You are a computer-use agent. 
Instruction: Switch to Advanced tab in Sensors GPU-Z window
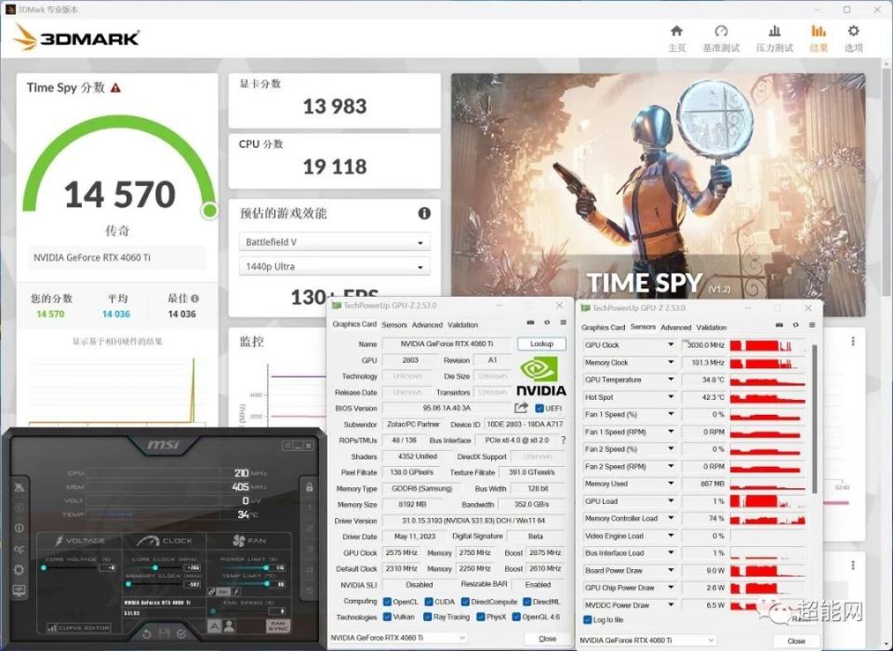coord(676,327)
